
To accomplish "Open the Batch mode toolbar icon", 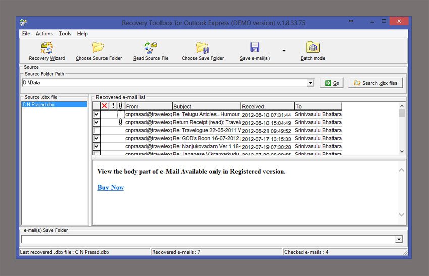I will 313,47.
